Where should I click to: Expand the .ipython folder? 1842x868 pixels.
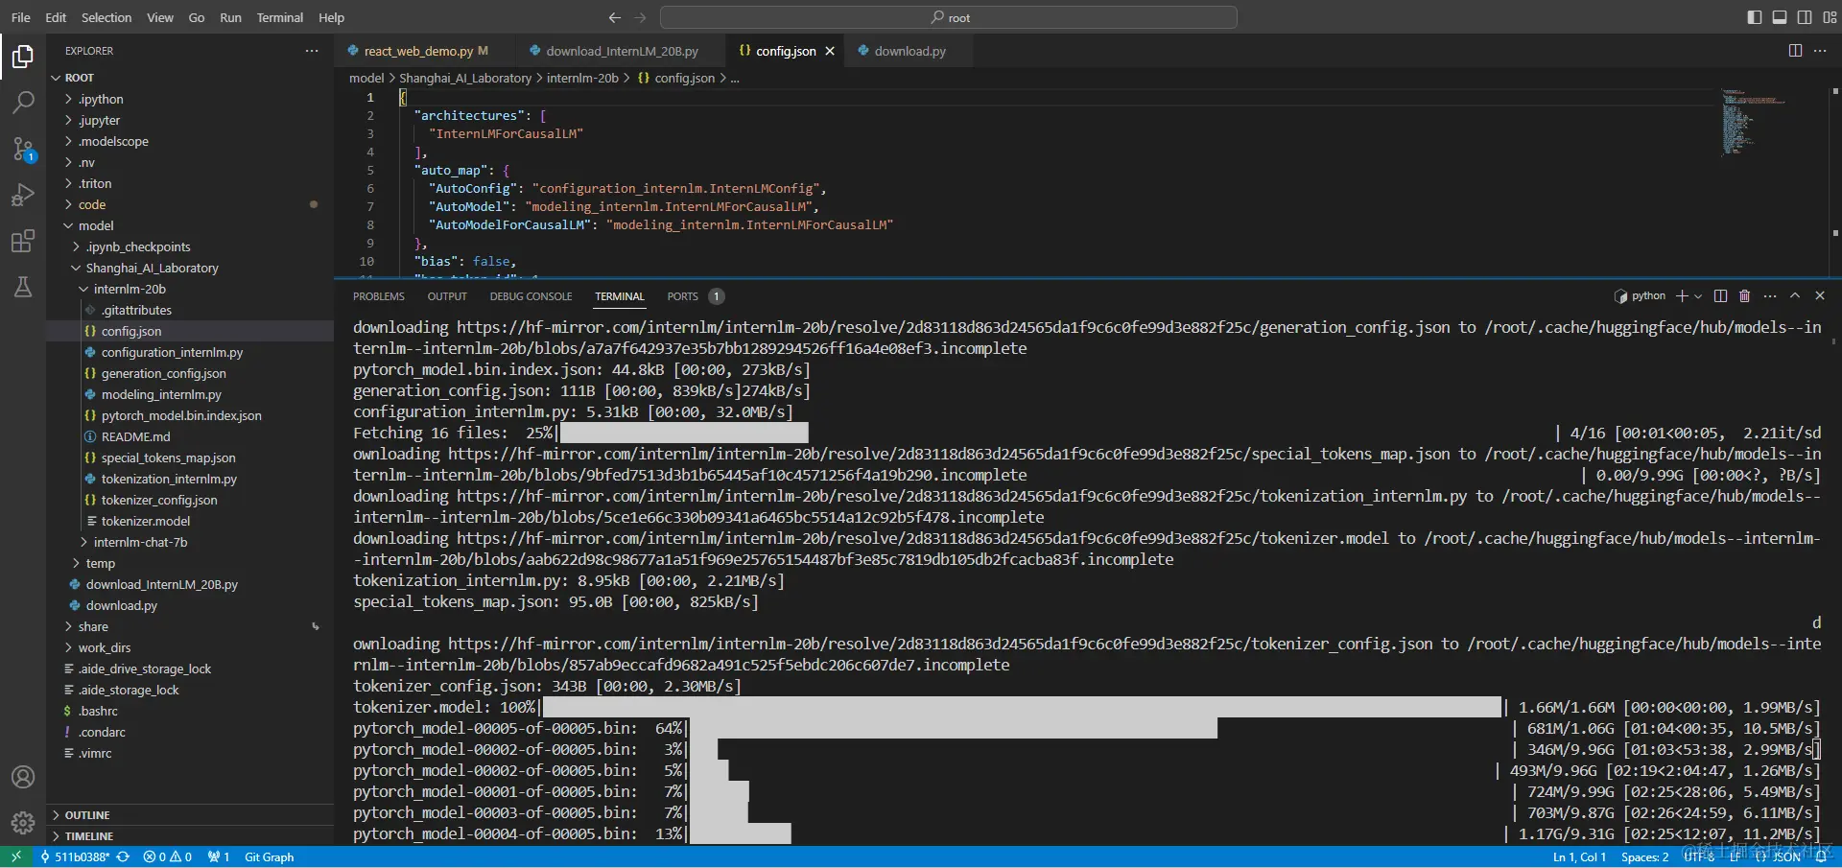[x=192, y=99]
